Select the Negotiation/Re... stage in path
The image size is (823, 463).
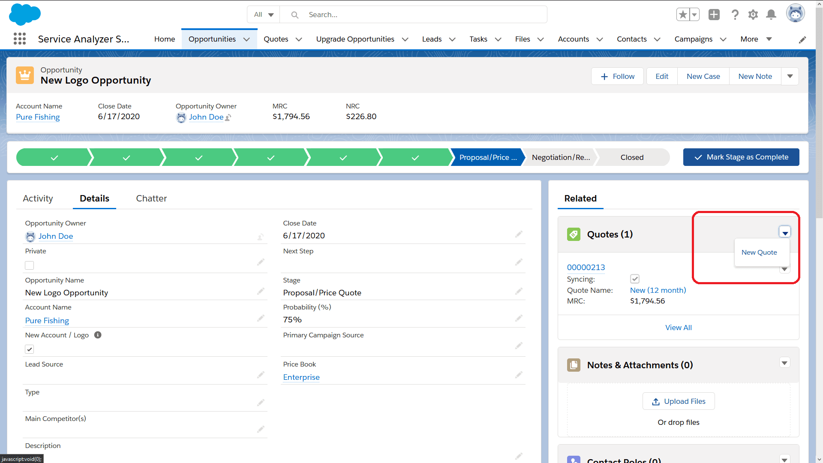click(561, 157)
